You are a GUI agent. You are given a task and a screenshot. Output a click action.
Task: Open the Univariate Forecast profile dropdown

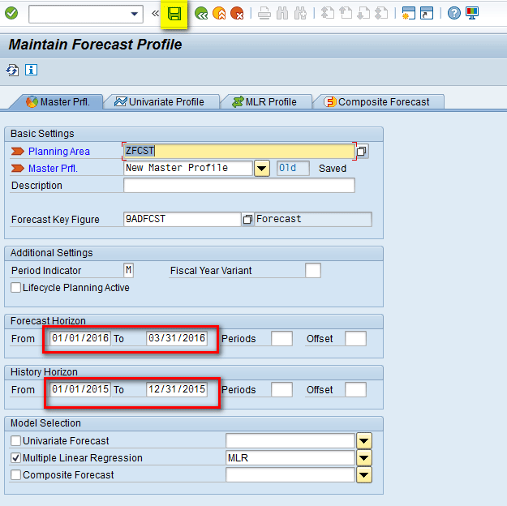pos(364,440)
